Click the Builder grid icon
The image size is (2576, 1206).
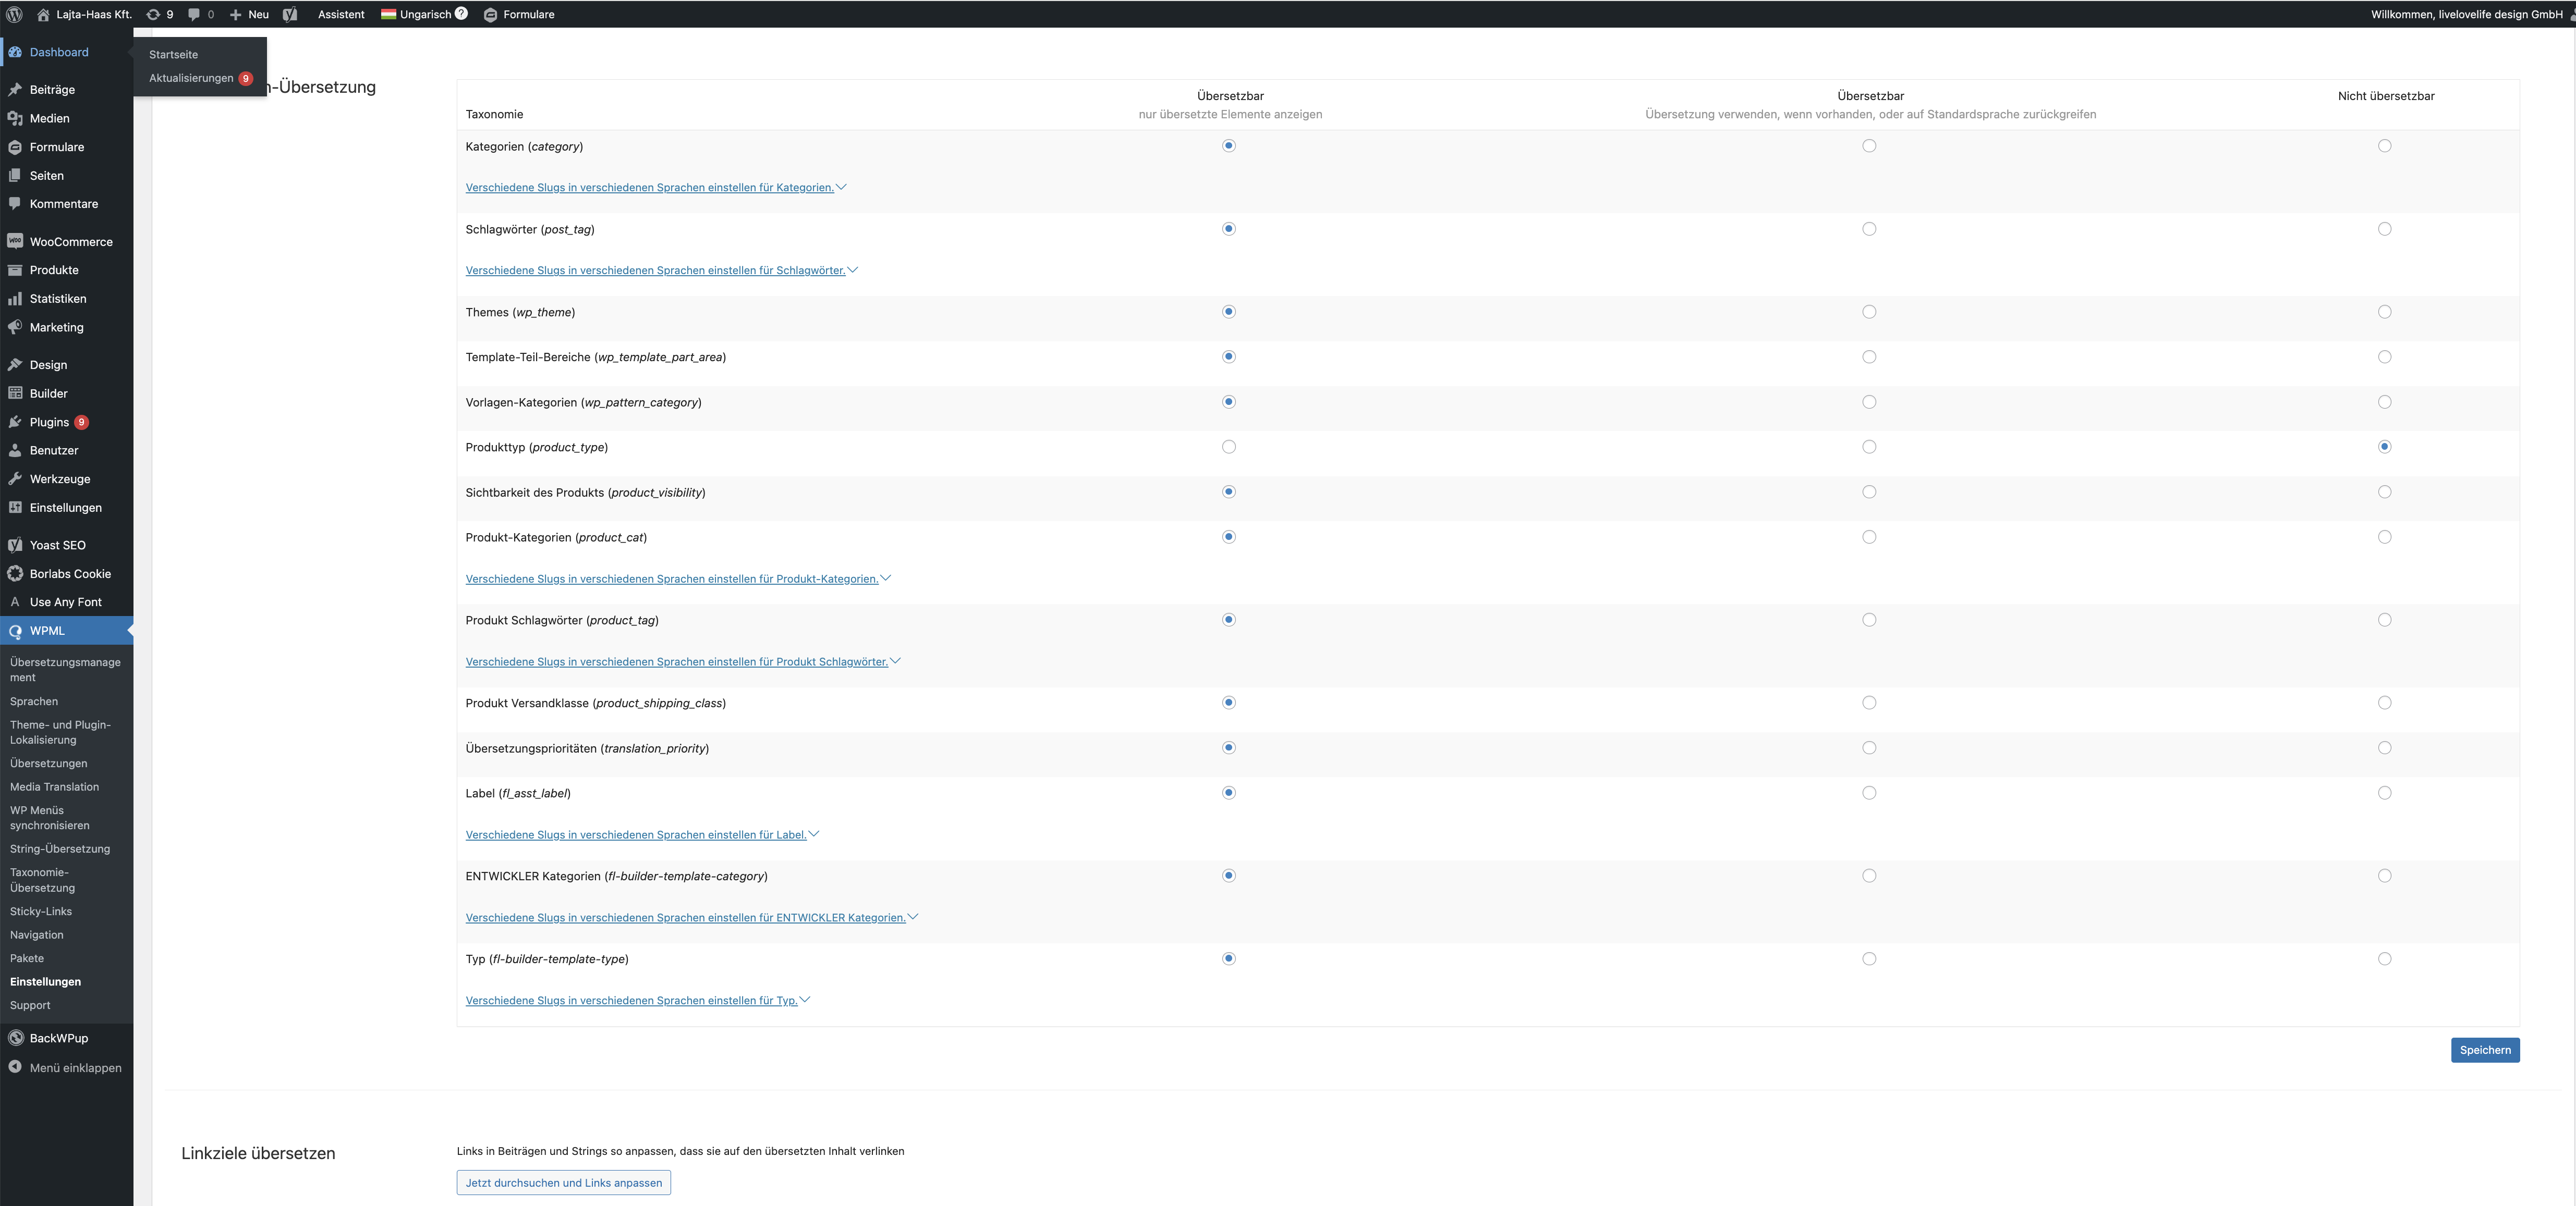coord(15,392)
